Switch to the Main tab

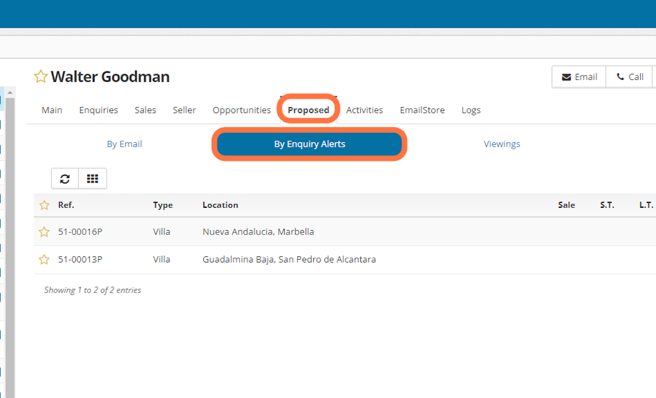52,110
